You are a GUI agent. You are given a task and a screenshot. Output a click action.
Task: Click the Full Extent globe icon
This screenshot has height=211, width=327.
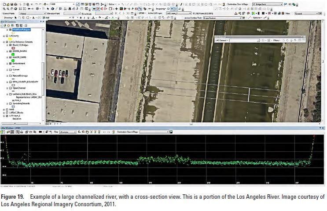(15, 9)
